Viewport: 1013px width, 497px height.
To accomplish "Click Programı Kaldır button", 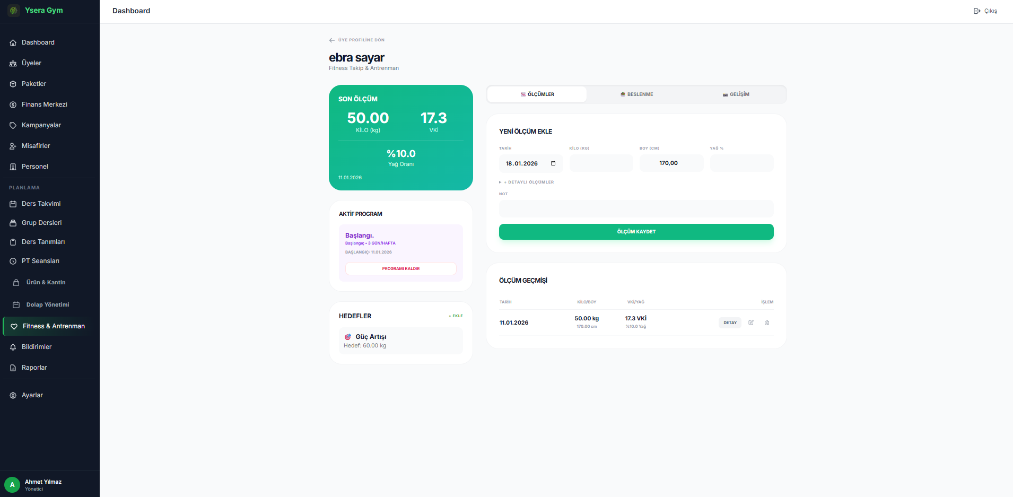I will [400, 269].
